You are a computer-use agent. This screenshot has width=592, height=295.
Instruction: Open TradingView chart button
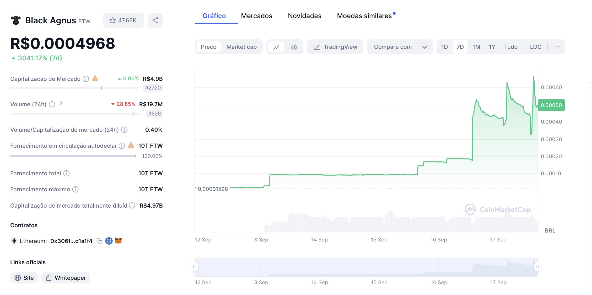coord(335,47)
